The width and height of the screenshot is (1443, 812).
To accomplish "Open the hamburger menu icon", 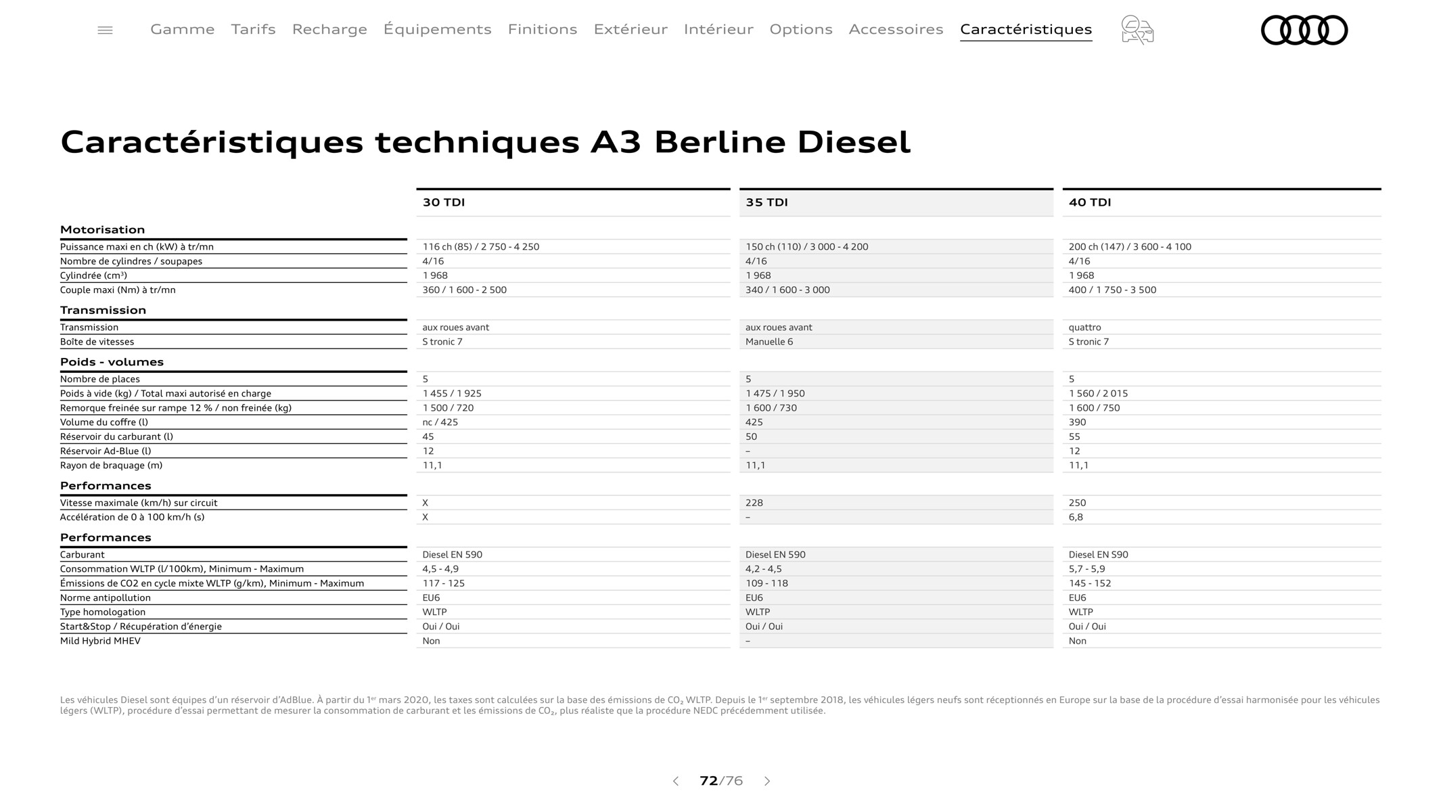I will click(105, 30).
